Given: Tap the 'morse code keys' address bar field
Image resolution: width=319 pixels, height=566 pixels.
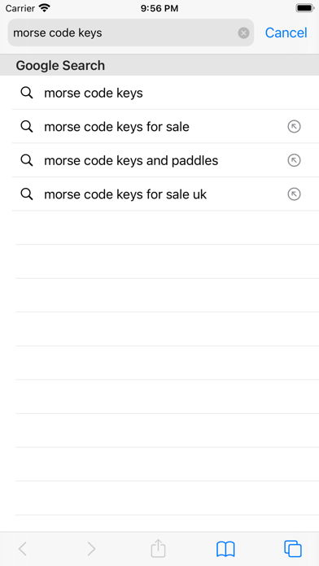Looking at the screenshot, I should [x=131, y=33].
